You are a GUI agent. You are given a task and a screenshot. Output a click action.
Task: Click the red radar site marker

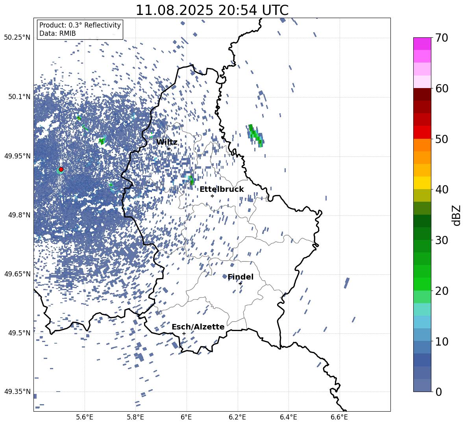[x=61, y=169]
